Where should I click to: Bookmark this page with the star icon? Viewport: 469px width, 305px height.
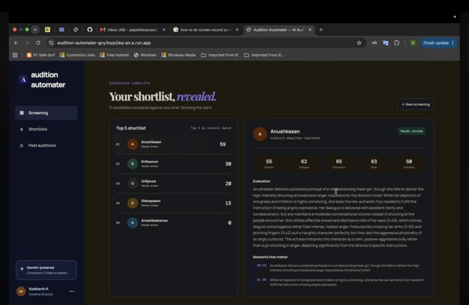click(359, 43)
